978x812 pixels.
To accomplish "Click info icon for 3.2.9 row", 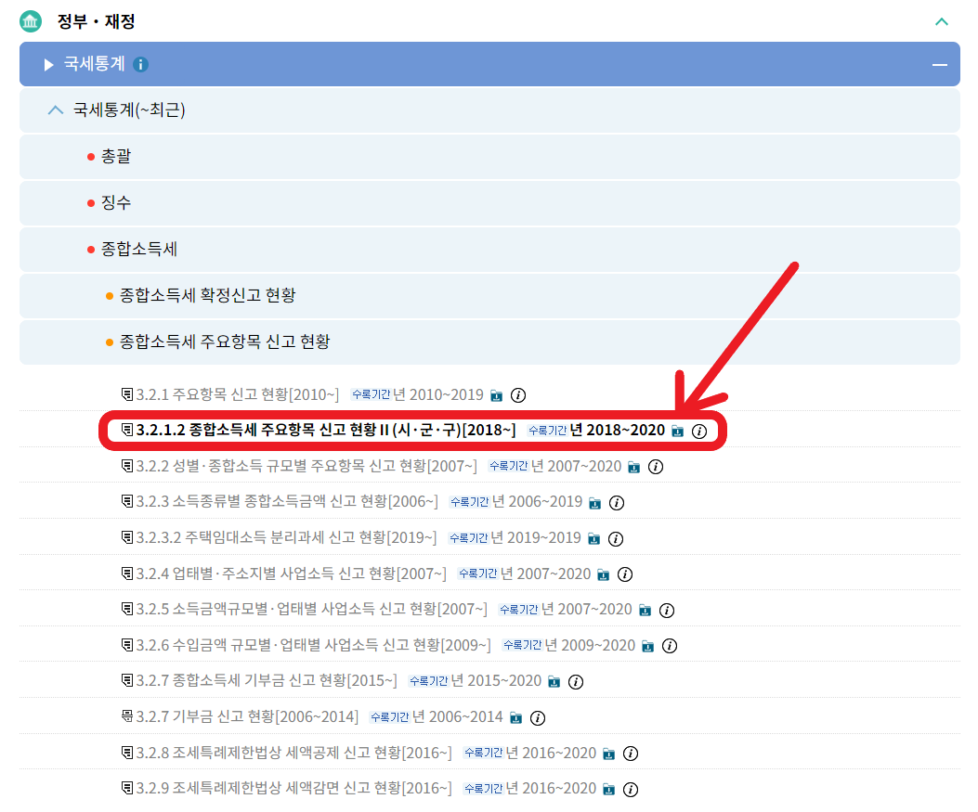I will [631, 790].
